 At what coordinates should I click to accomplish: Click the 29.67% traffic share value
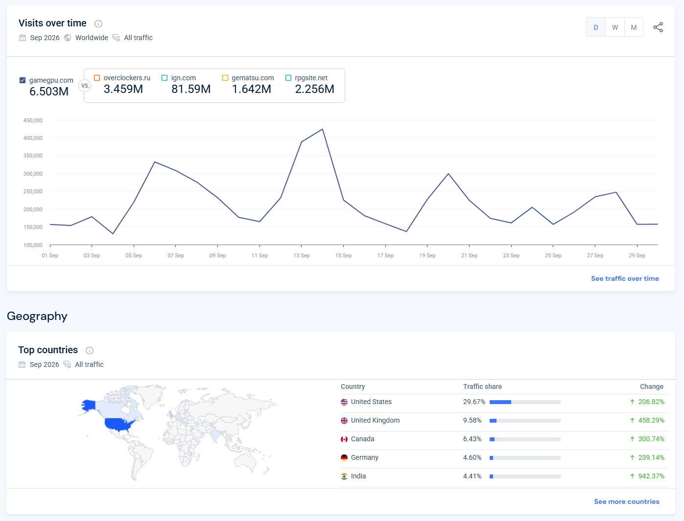point(474,402)
